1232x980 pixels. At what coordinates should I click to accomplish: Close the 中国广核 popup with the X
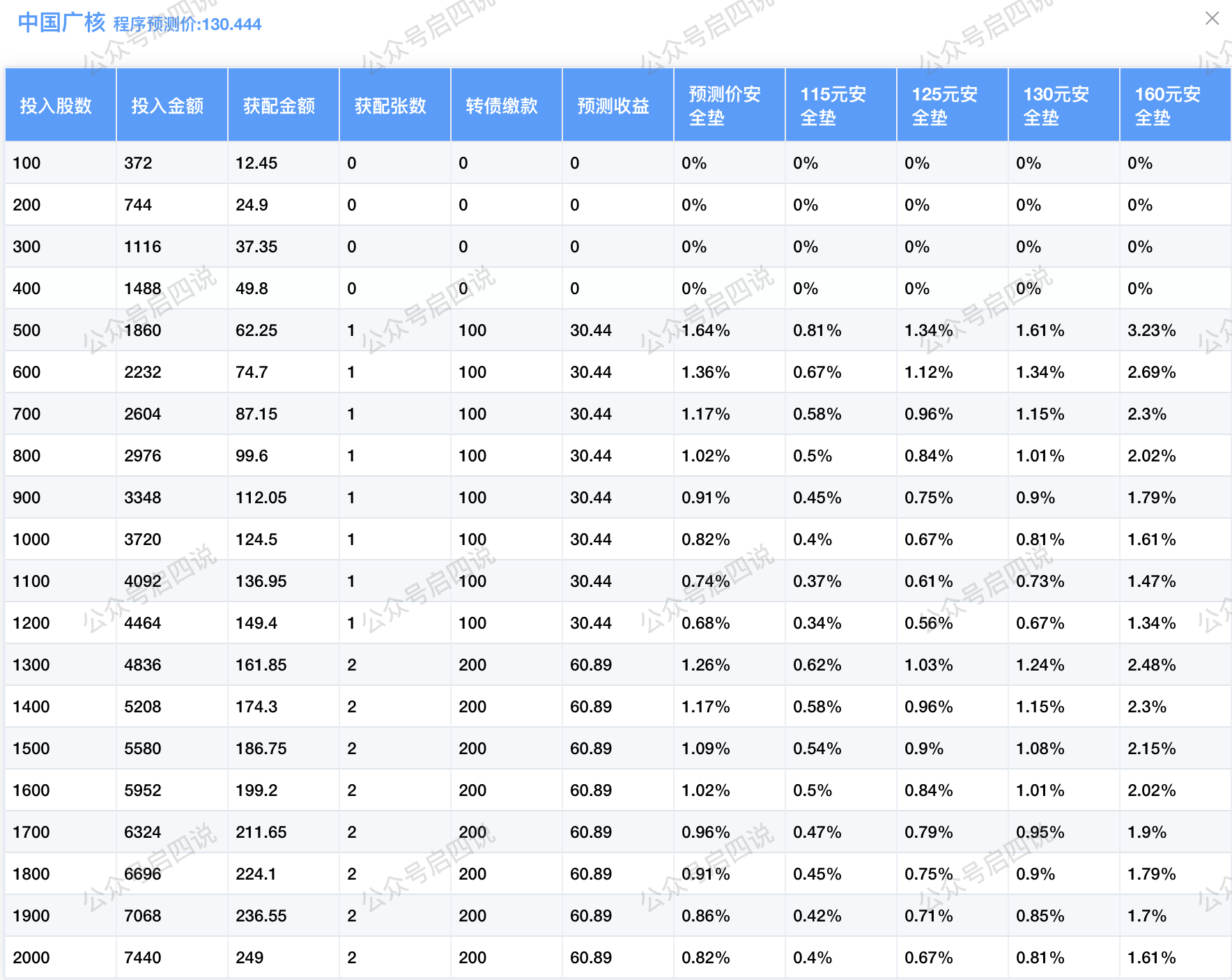(1212, 19)
